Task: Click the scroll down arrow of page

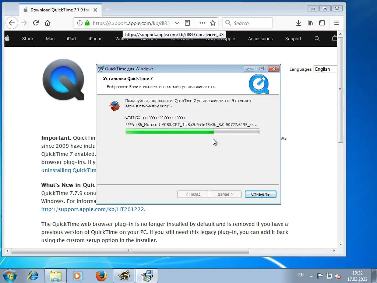Action: pyautogui.click(x=341, y=245)
